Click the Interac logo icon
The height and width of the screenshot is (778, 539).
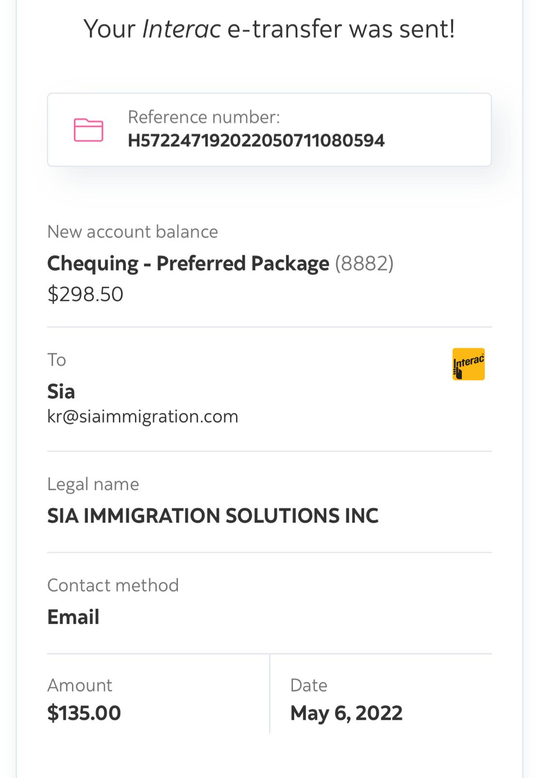click(468, 364)
